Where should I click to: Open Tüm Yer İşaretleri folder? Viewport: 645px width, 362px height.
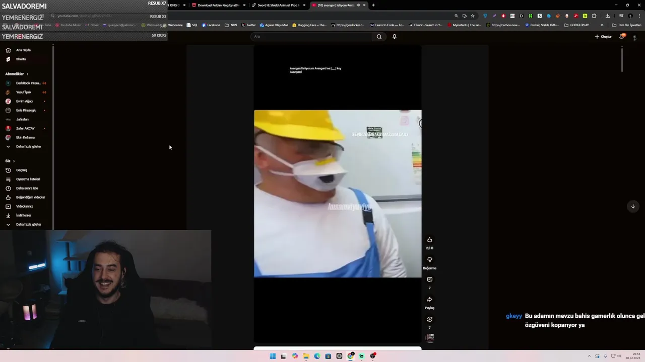(x=626, y=25)
